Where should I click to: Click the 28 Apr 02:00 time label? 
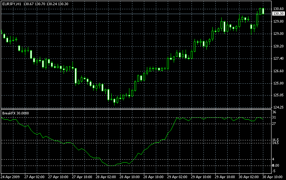pyautogui.click(x=106, y=177)
